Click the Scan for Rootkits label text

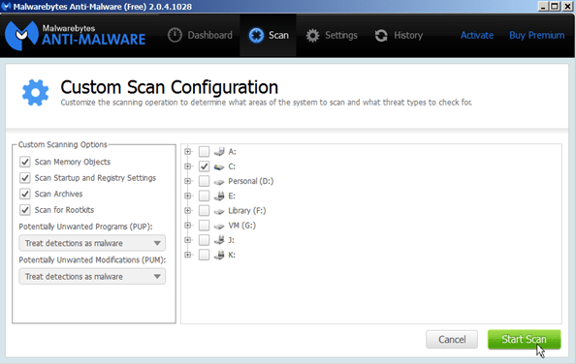[x=64, y=210]
